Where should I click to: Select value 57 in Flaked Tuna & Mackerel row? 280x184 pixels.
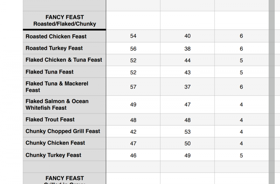pyautogui.click(x=133, y=87)
